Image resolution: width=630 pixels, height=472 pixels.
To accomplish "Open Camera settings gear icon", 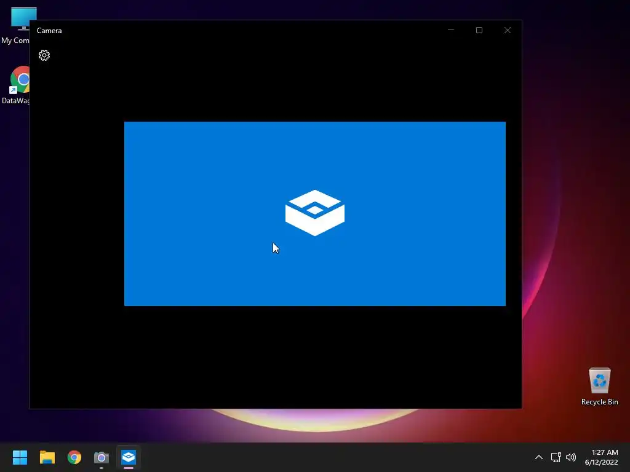I will tap(44, 55).
